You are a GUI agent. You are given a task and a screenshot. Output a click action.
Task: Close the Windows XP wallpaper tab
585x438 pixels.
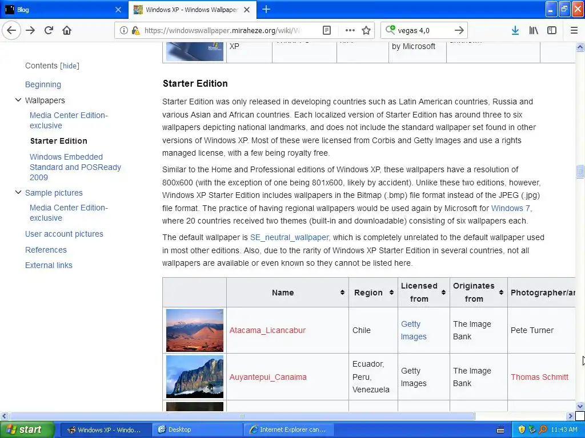pyautogui.click(x=247, y=10)
